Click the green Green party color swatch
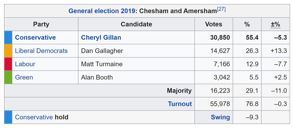The image size is (293, 128). pyautogui.click(x=8, y=77)
